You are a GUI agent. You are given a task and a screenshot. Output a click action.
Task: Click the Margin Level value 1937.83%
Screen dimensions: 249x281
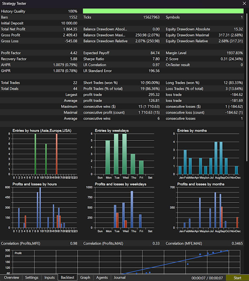pos(235,53)
